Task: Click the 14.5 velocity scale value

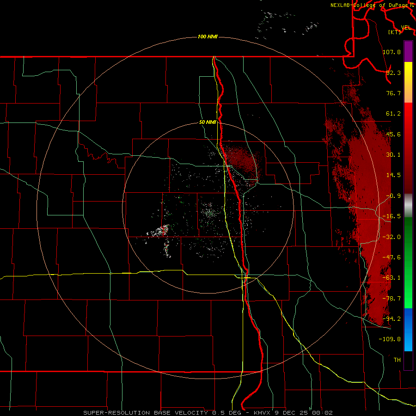Action: 393,175
